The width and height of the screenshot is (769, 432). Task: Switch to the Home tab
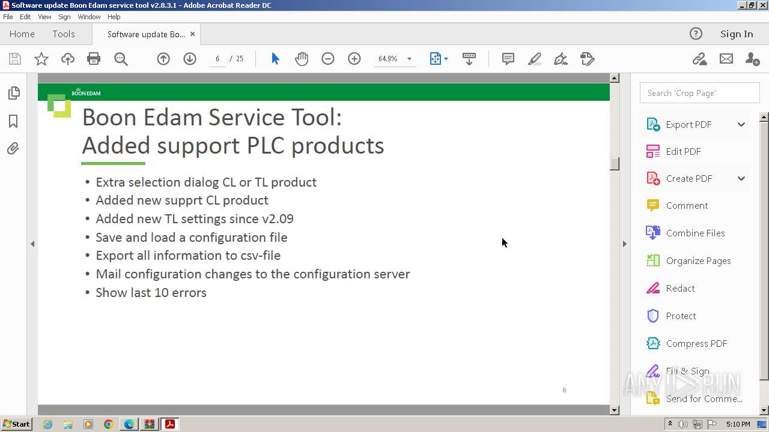tap(22, 34)
